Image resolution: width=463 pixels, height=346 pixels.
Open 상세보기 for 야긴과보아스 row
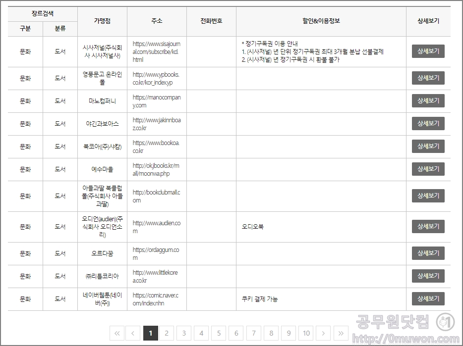coord(428,124)
